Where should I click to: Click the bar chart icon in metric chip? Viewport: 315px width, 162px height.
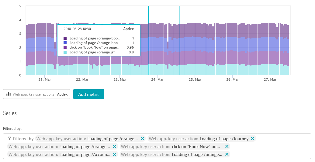coord(9,94)
